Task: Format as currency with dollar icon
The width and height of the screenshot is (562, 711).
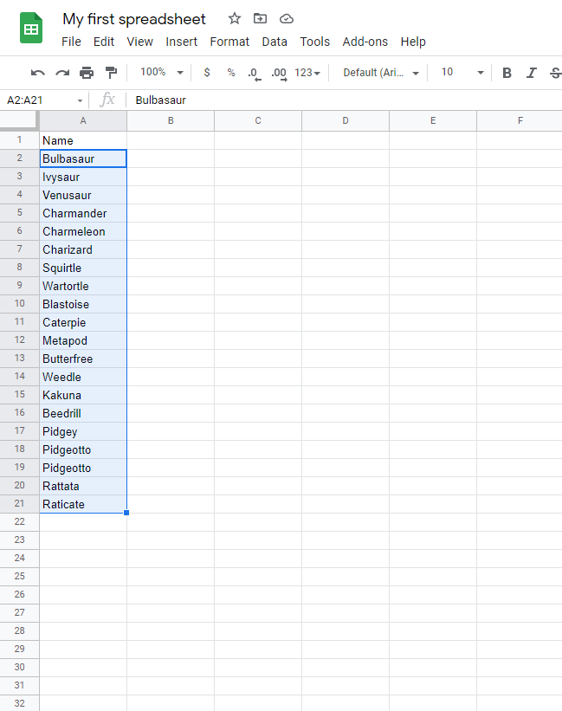Action: [206, 73]
